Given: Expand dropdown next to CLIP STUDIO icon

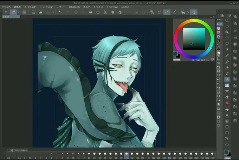Looking at the screenshot, I should tap(19, 12).
